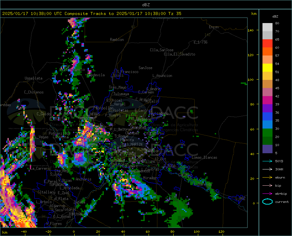The height and width of the screenshot is (236, 292).
Task: Click the 'C_Guido' map label
Action: [x=43, y=114]
